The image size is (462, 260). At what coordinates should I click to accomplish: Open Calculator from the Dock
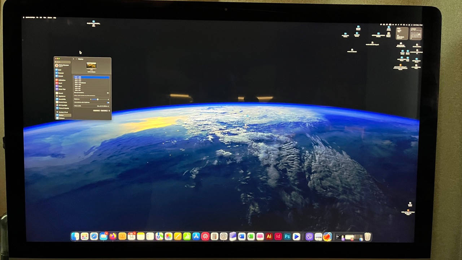(x=214, y=237)
